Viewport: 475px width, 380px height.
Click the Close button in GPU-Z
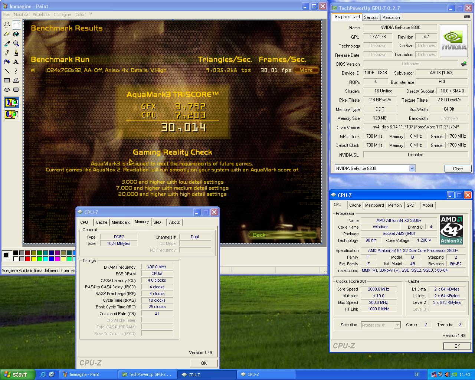(x=458, y=168)
